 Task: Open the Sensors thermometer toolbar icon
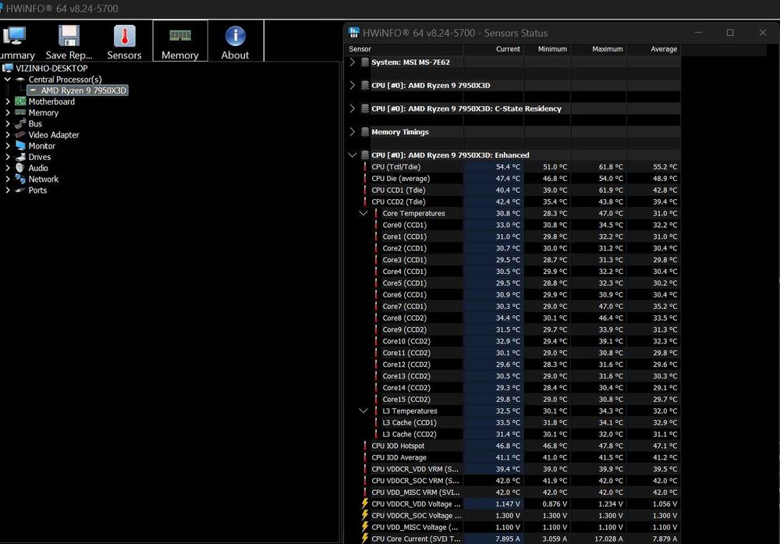(x=124, y=42)
